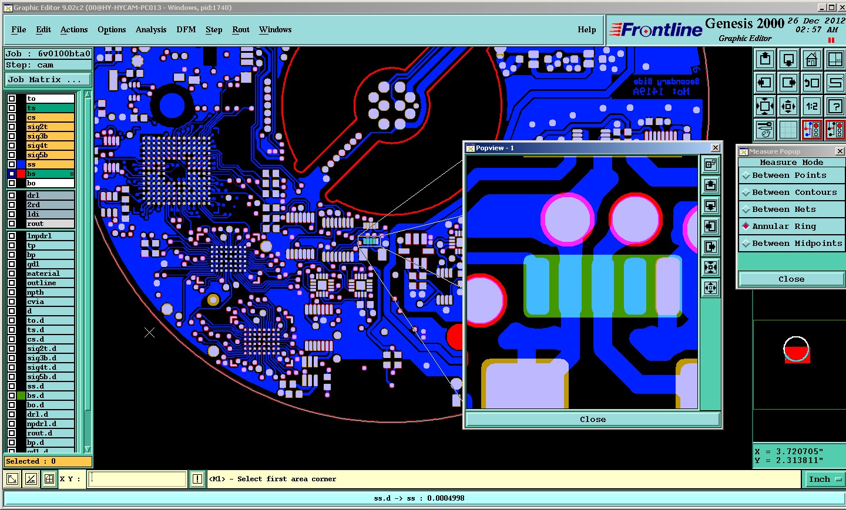Open the Edit menu
Image resolution: width=846 pixels, height=510 pixels.
click(43, 30)
